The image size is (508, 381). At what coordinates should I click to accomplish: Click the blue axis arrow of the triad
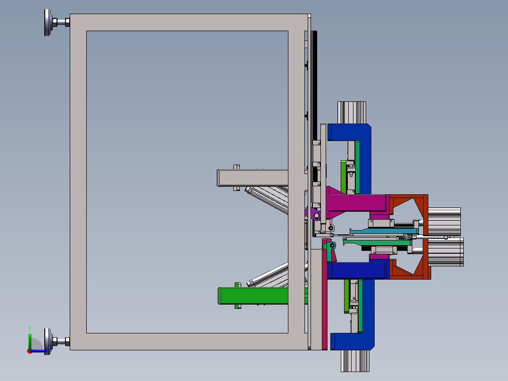(39, 351)
